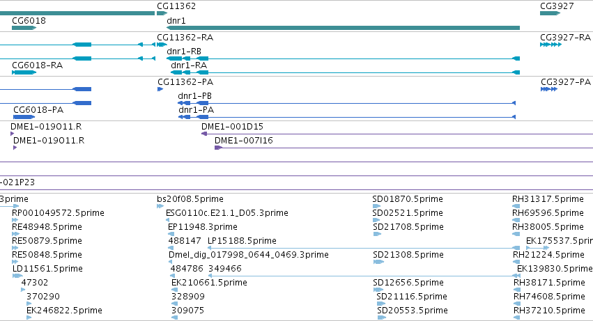
Task: Click the CG6018 gene glyph
Action: (x=24, y=28)
